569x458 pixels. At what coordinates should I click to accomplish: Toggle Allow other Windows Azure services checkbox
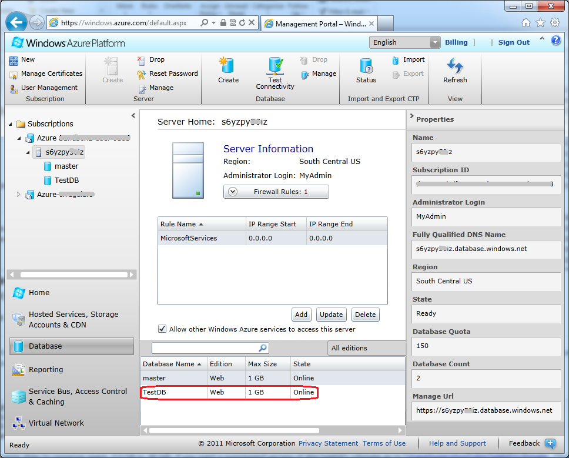pyautogui.click(x=162, y=329)
